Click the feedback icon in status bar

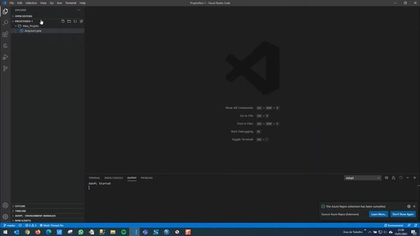(409, 226)
